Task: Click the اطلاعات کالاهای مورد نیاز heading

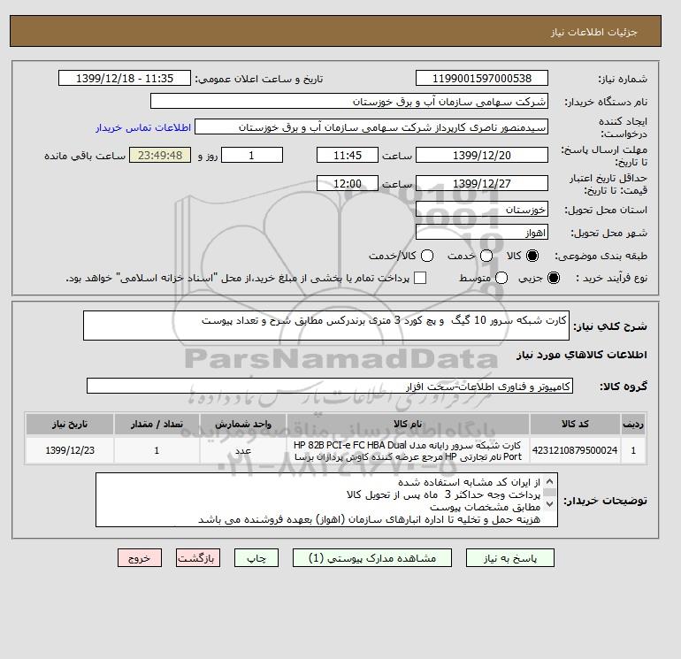Action: (x=582, y=355)
